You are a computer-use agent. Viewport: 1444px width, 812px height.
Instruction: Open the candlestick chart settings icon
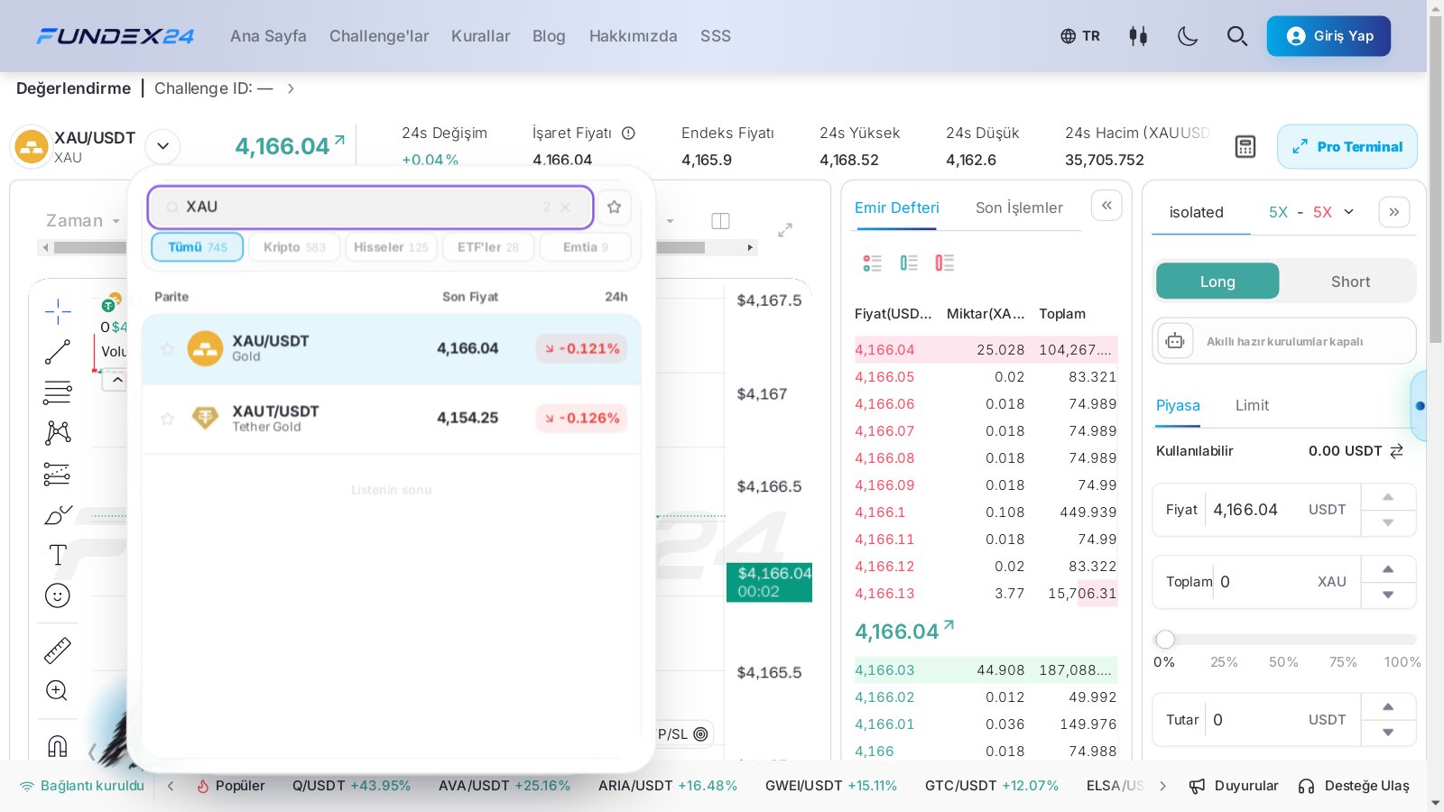coord(1138,36)
